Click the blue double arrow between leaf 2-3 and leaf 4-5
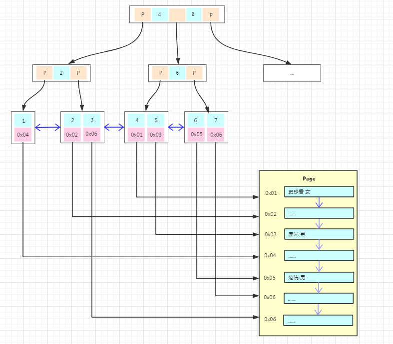 tap(114, 127)
